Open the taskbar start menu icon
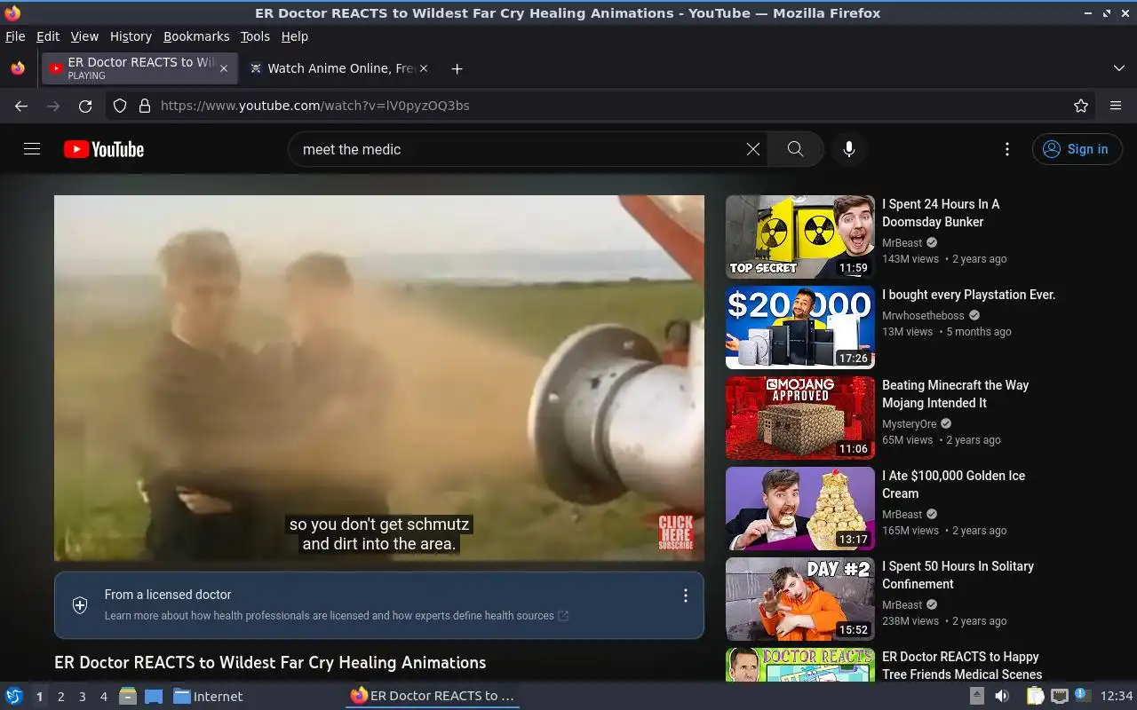This screenshot has height=710, width=1137. [x=14, y=696]
